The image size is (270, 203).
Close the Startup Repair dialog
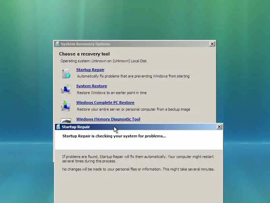[x=219, y=127]
